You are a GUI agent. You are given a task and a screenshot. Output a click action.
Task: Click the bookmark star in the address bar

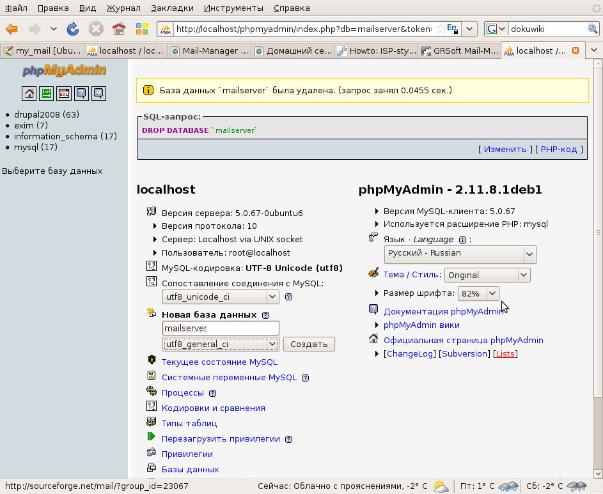441,29
